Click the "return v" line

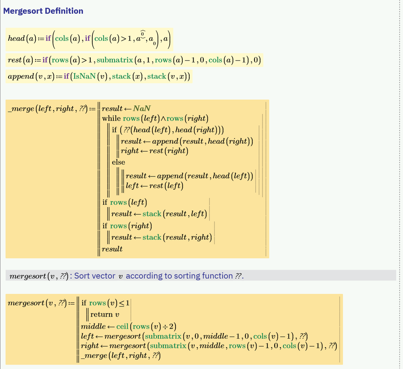[105, 314]
